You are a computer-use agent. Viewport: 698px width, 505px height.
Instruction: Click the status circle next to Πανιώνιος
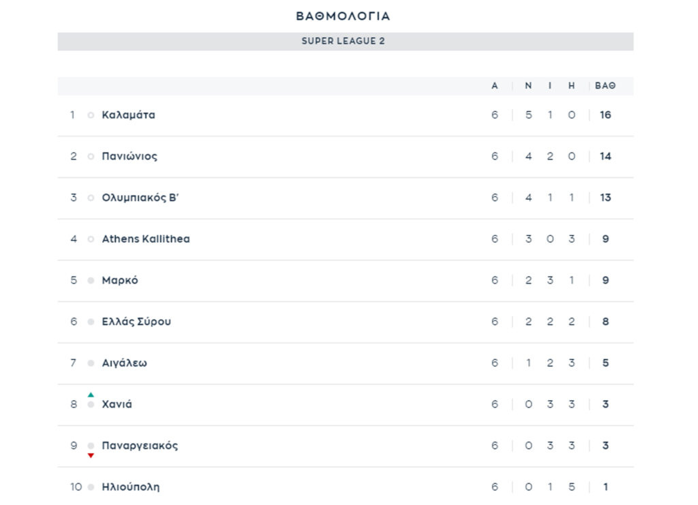(91, 157)
